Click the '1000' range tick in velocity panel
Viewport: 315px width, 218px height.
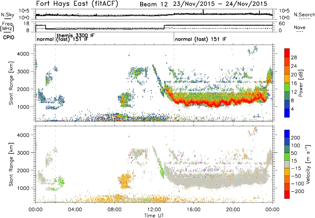pyautogui.click(x=23, y=188)
